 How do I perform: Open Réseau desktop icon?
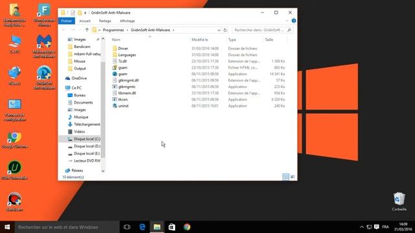coord(14,76)
